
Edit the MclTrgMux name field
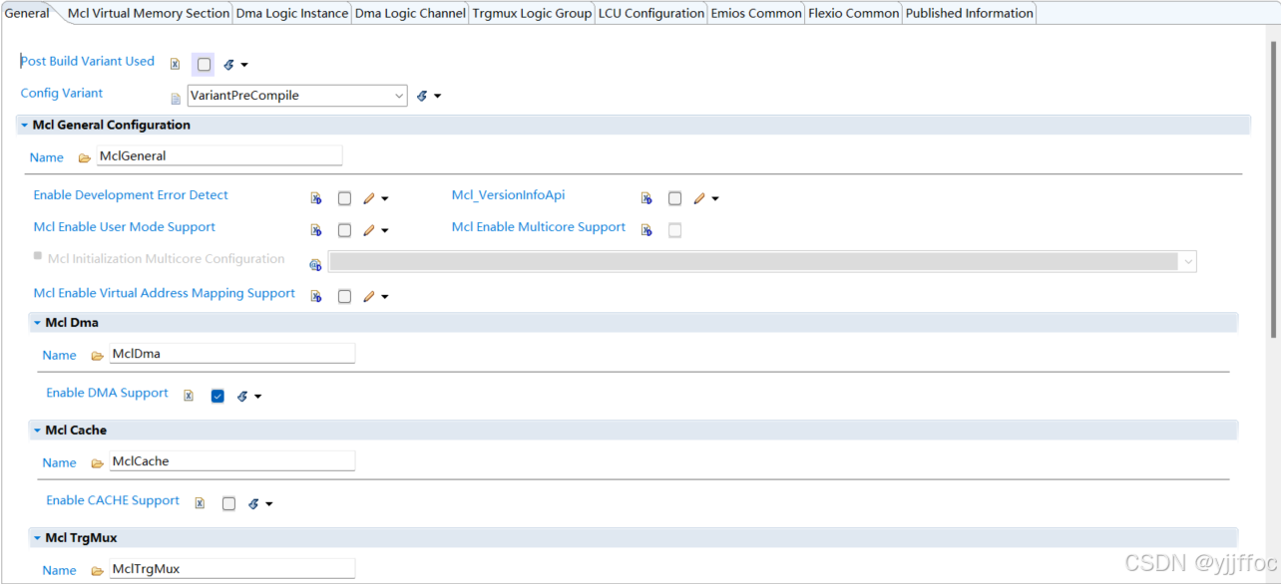click(231, 568)
